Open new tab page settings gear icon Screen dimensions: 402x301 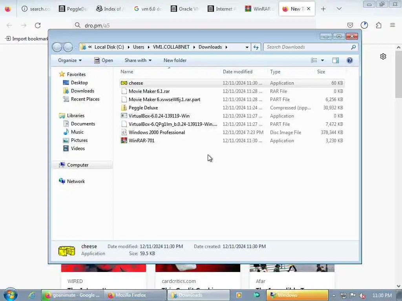383,56
